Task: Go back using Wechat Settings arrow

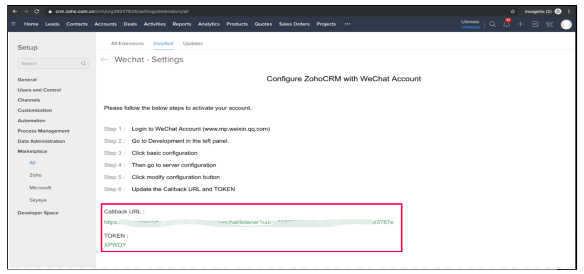Action: 105,60
